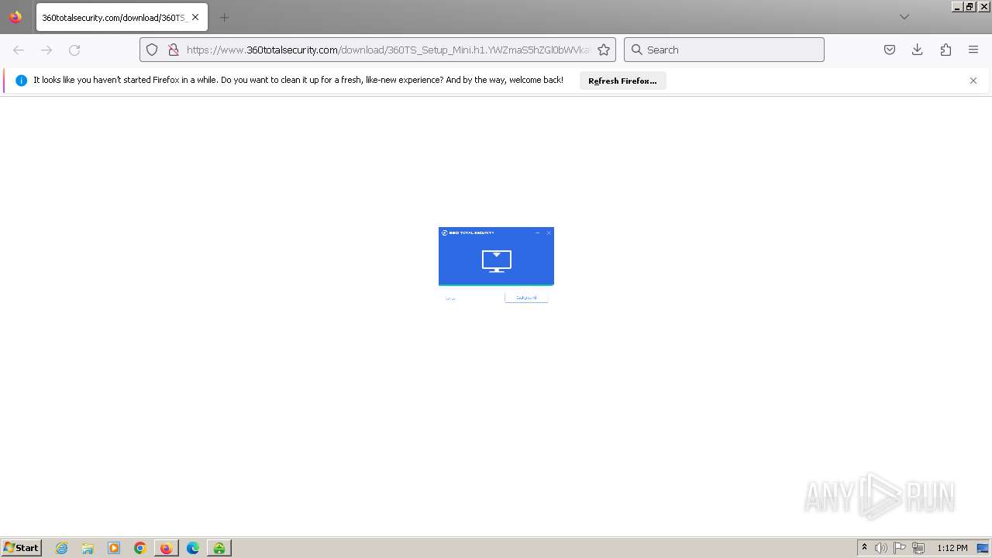
Task: Dismiss the Firefox refresh notification bar
Action: point(973,81)
